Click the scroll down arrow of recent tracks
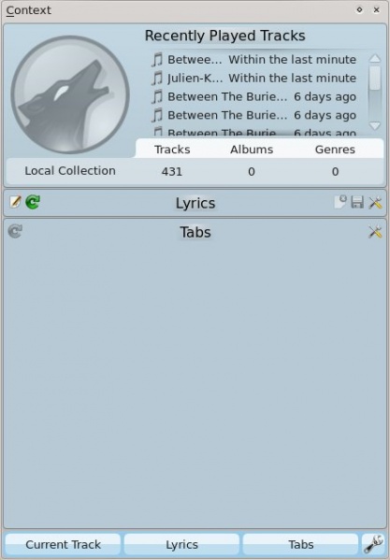390x560 pixels. [375, 125]
